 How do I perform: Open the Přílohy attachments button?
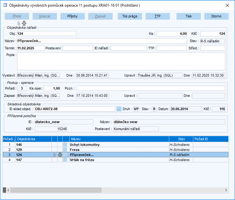click(x=73, y=16)
